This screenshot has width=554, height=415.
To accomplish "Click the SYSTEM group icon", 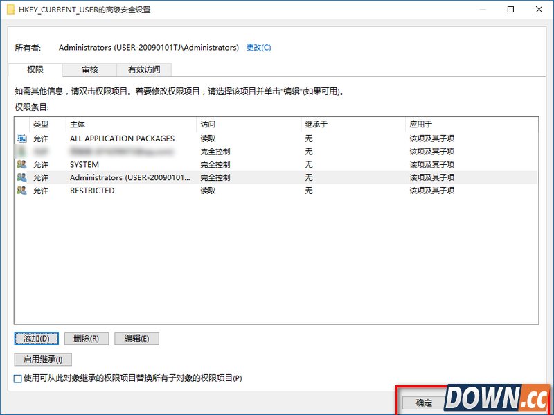I will click(x=21, y=164).
